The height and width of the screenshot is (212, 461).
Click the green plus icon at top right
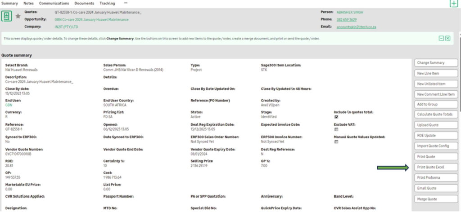[454, 3]
